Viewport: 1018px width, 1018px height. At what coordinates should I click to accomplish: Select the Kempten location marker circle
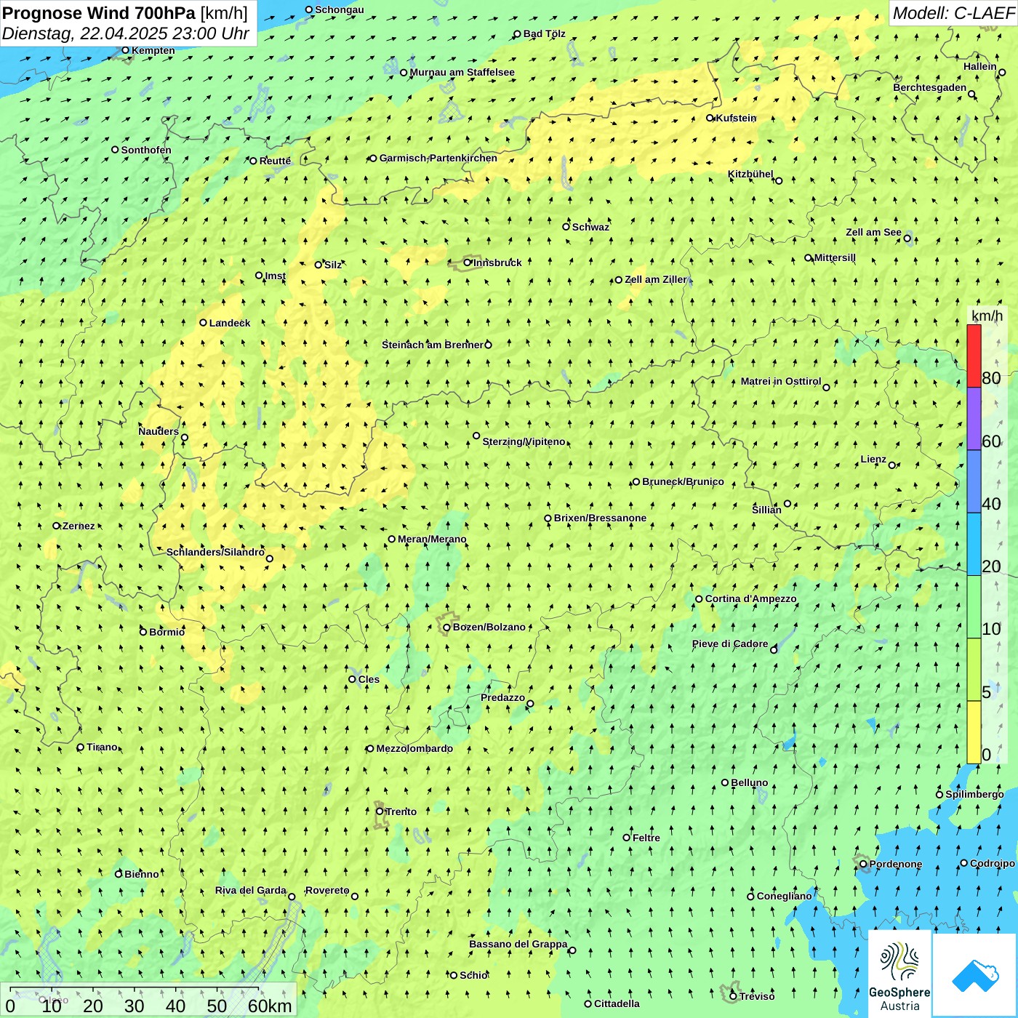(125, 50)
